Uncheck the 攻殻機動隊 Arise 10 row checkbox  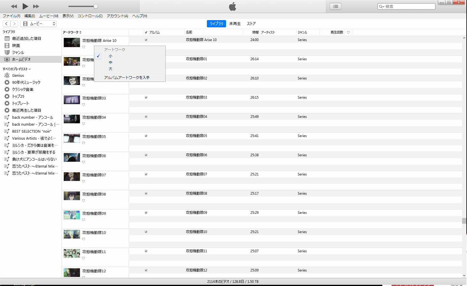point(146,40)
